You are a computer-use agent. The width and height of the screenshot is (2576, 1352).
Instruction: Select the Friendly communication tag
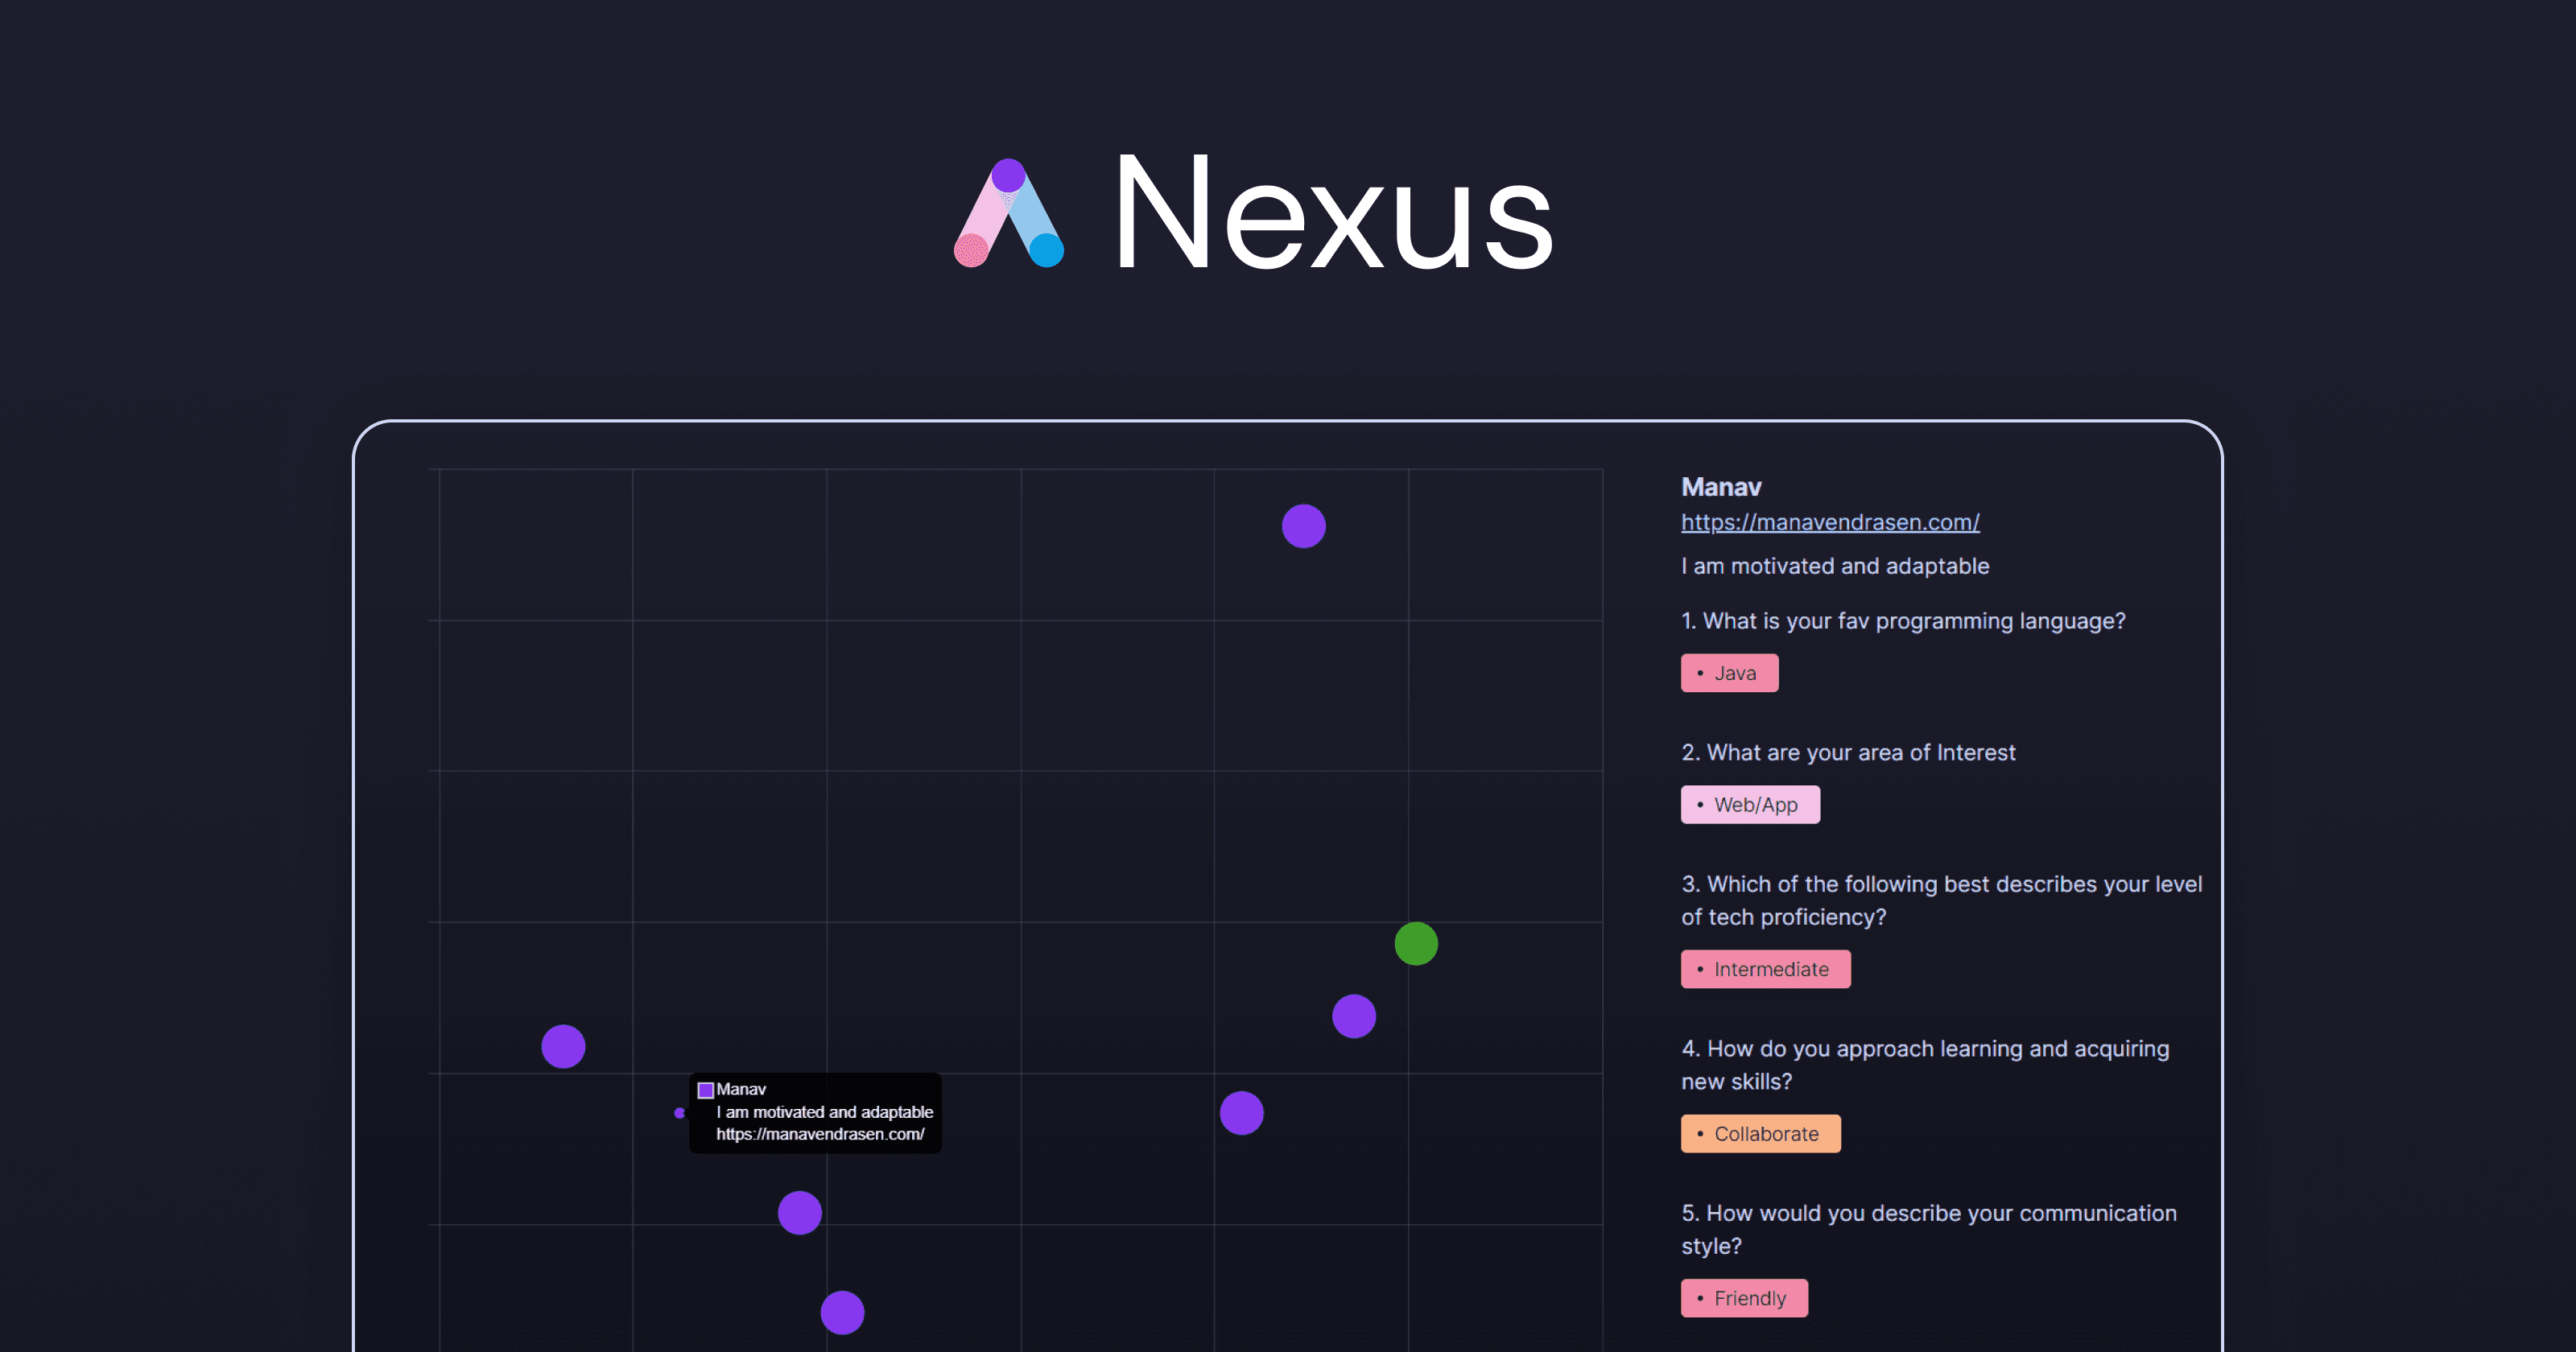tap(1744, 1297)
